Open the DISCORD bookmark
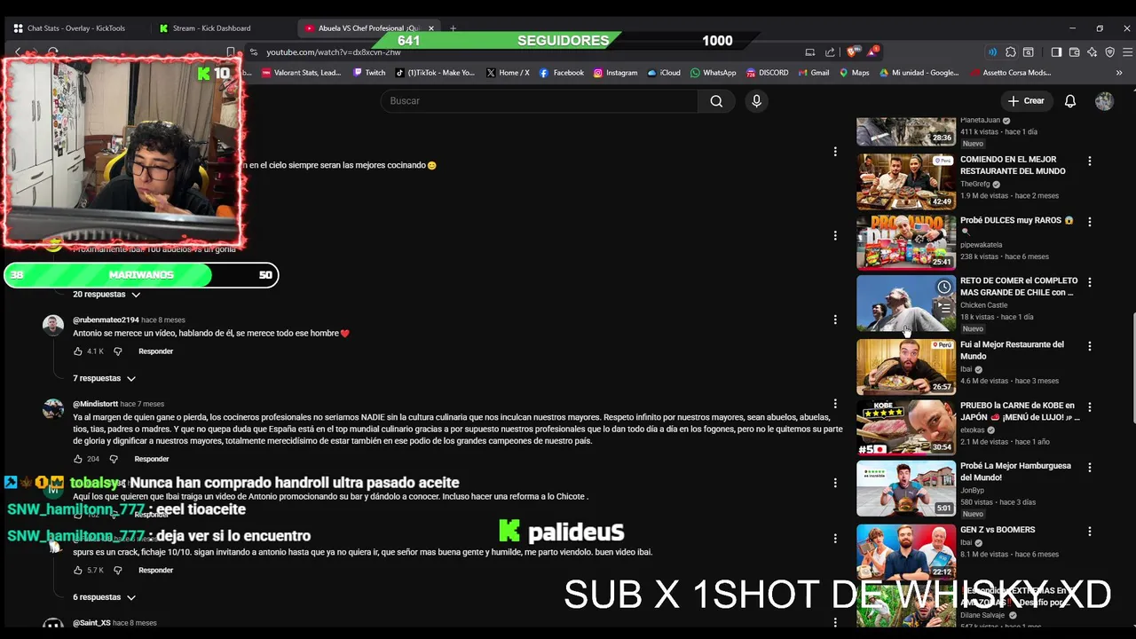This screenshot has height=639, width=1136. (x=767, y=73)
